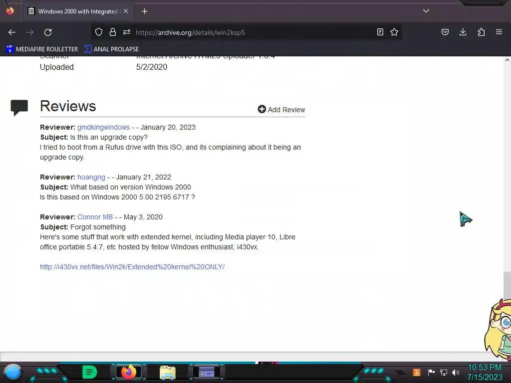
Task: View site security padlock info
Action: coord(113,32)
